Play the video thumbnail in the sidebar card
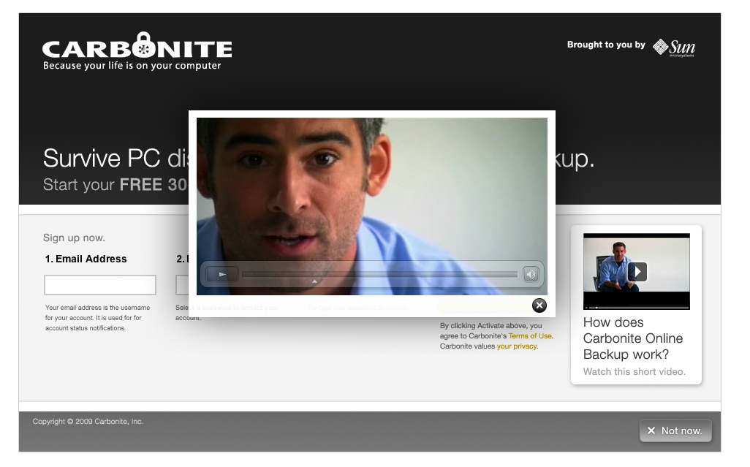The width and height of the screenshot is (750, 467). pyautogui.click(x=637, y=272)
